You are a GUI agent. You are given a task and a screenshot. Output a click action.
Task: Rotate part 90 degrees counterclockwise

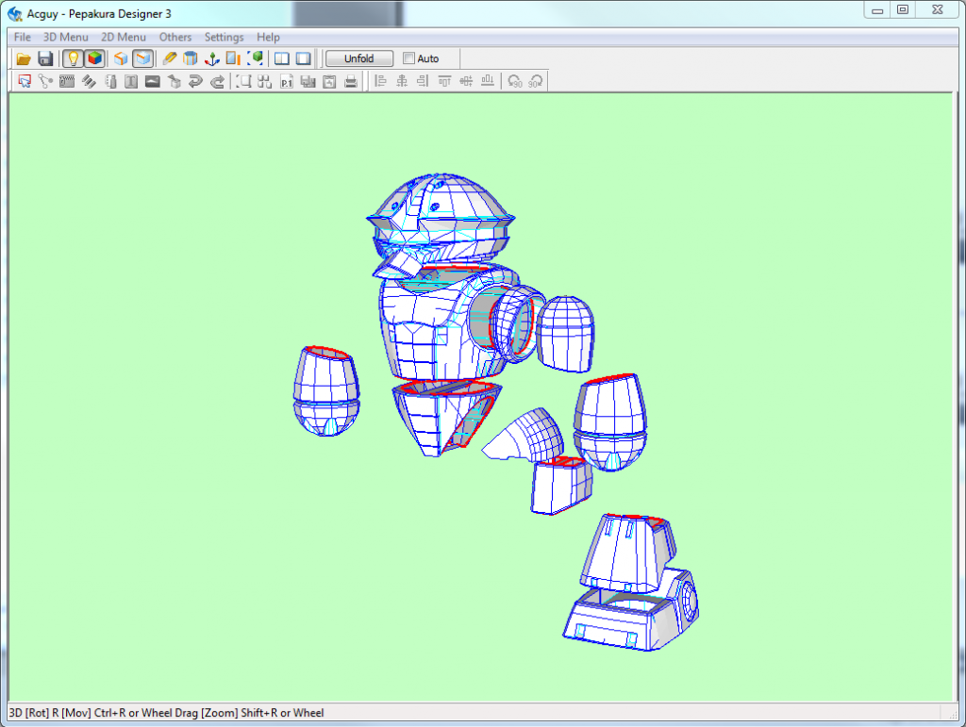[x=515, y=81]
